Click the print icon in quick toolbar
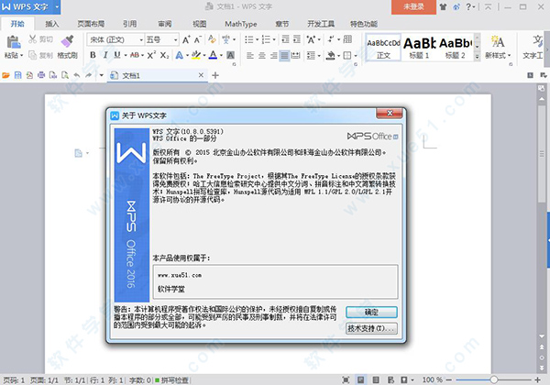This screenshot has height=385, width=550. (x=41, y=75)
